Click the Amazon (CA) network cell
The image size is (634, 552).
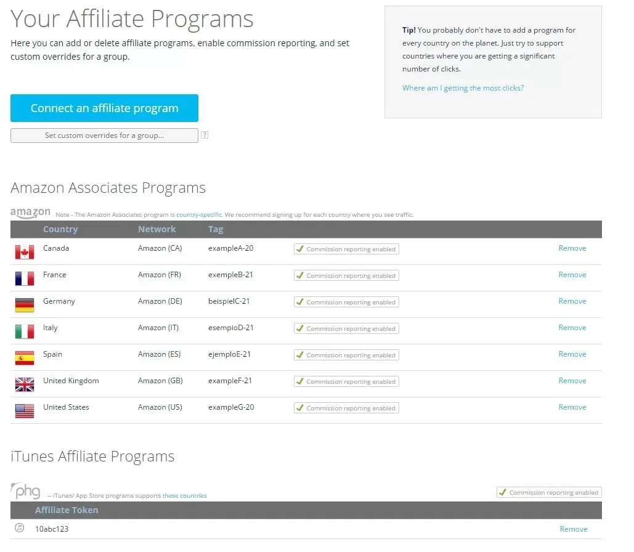160,248
